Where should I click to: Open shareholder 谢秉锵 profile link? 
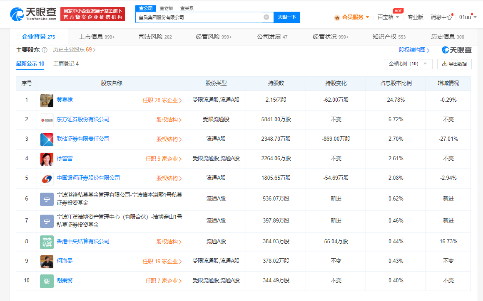(x=65, y=280)
